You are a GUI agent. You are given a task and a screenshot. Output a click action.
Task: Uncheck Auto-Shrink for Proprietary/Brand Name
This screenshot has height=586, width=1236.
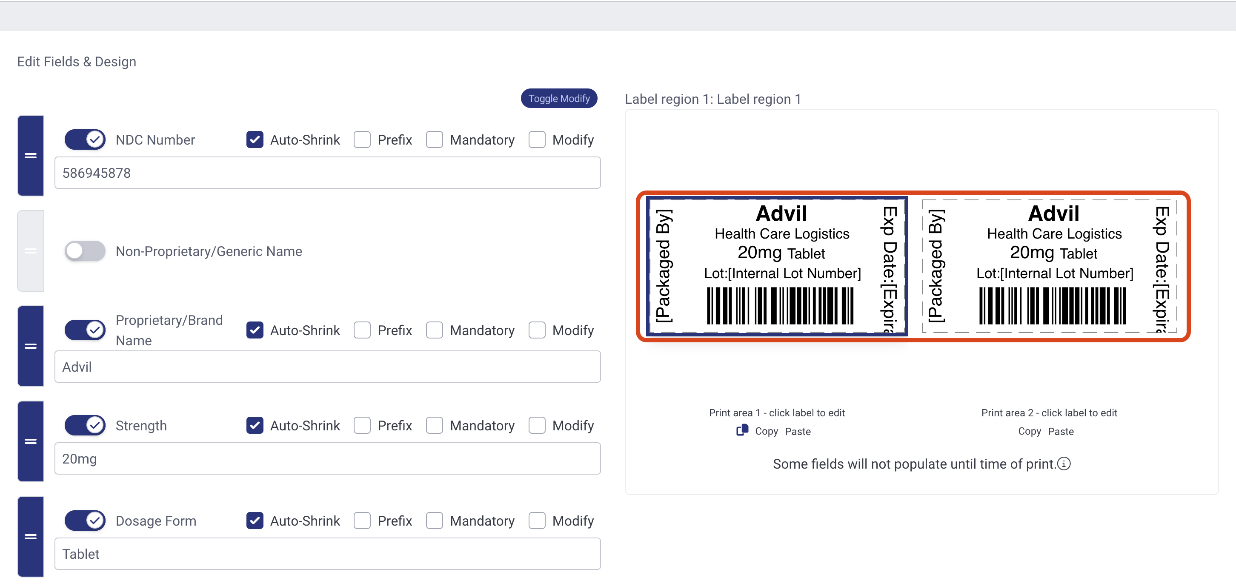[255, 330]
